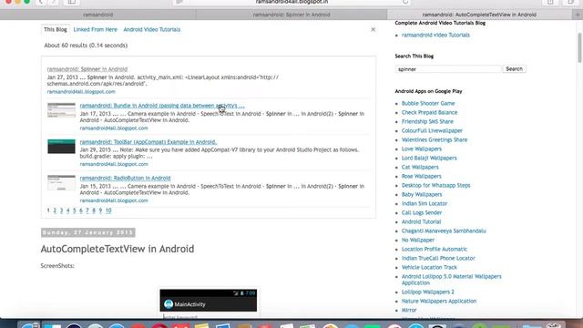Click the Safari forward arrow button
The image size is (583, 328).
click(54, 2)
